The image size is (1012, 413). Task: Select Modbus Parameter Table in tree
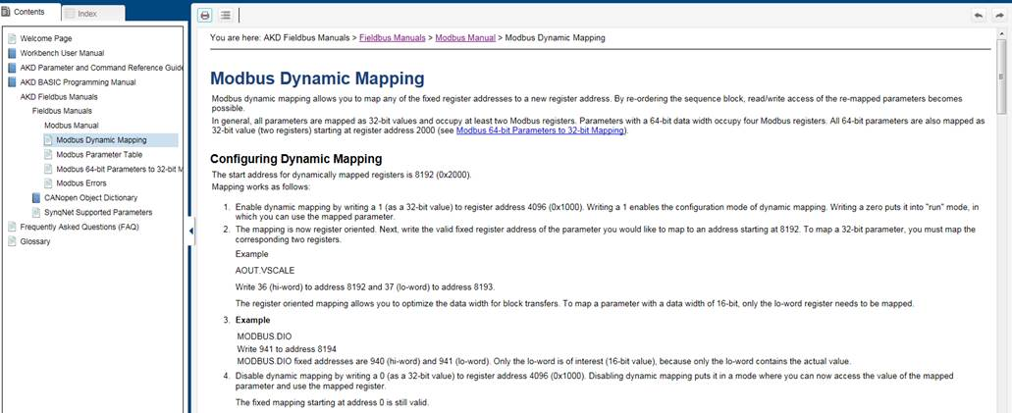(x=99, y=155)
